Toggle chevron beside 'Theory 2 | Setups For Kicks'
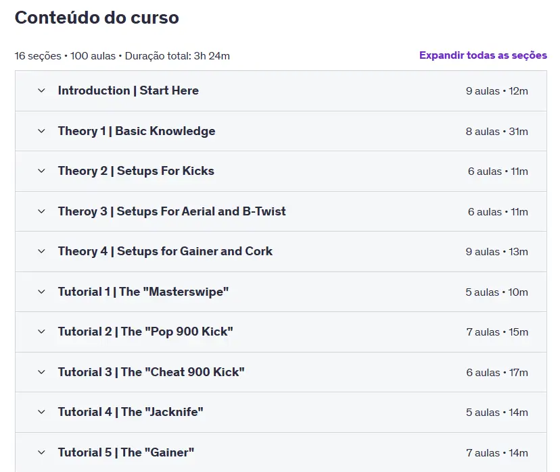Screen dimensions: 560x472 (x=41, y=171)
